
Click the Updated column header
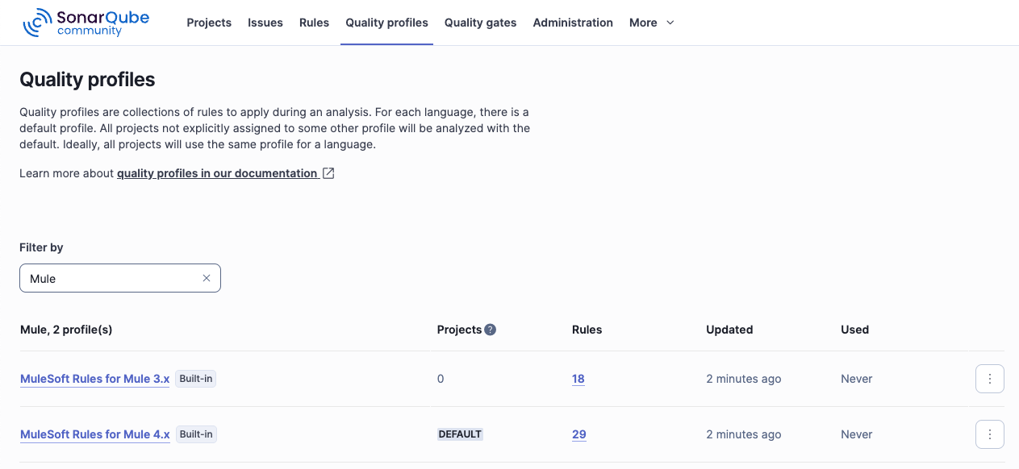click(729, 330)
